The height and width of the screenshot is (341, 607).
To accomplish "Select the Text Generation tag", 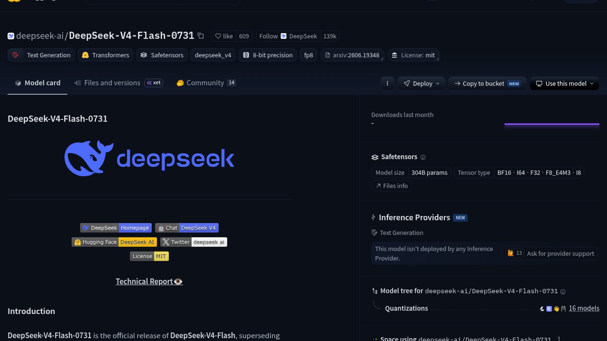I will pos(41,55).
